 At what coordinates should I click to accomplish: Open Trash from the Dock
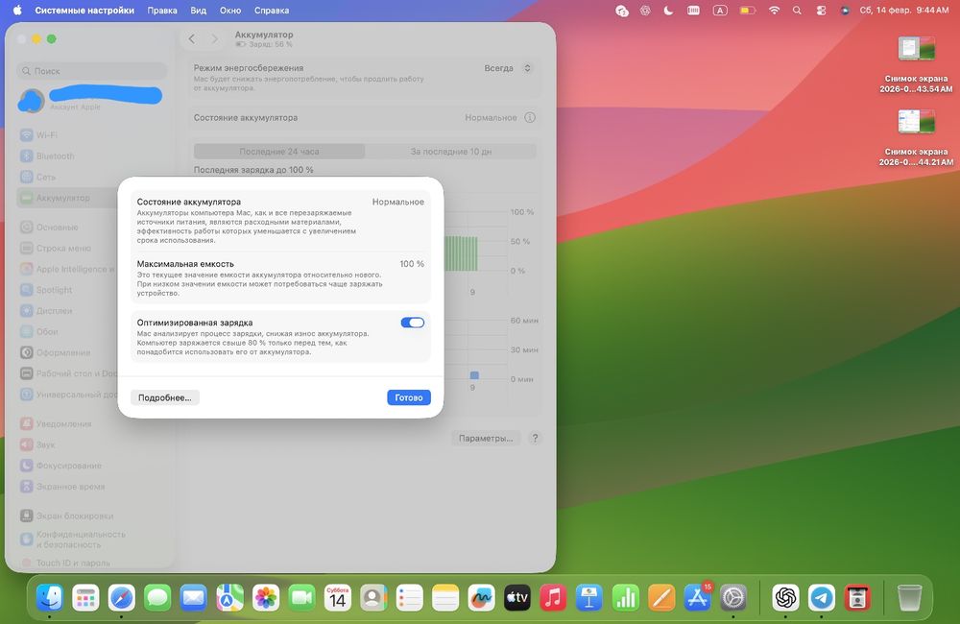point(909,597)
